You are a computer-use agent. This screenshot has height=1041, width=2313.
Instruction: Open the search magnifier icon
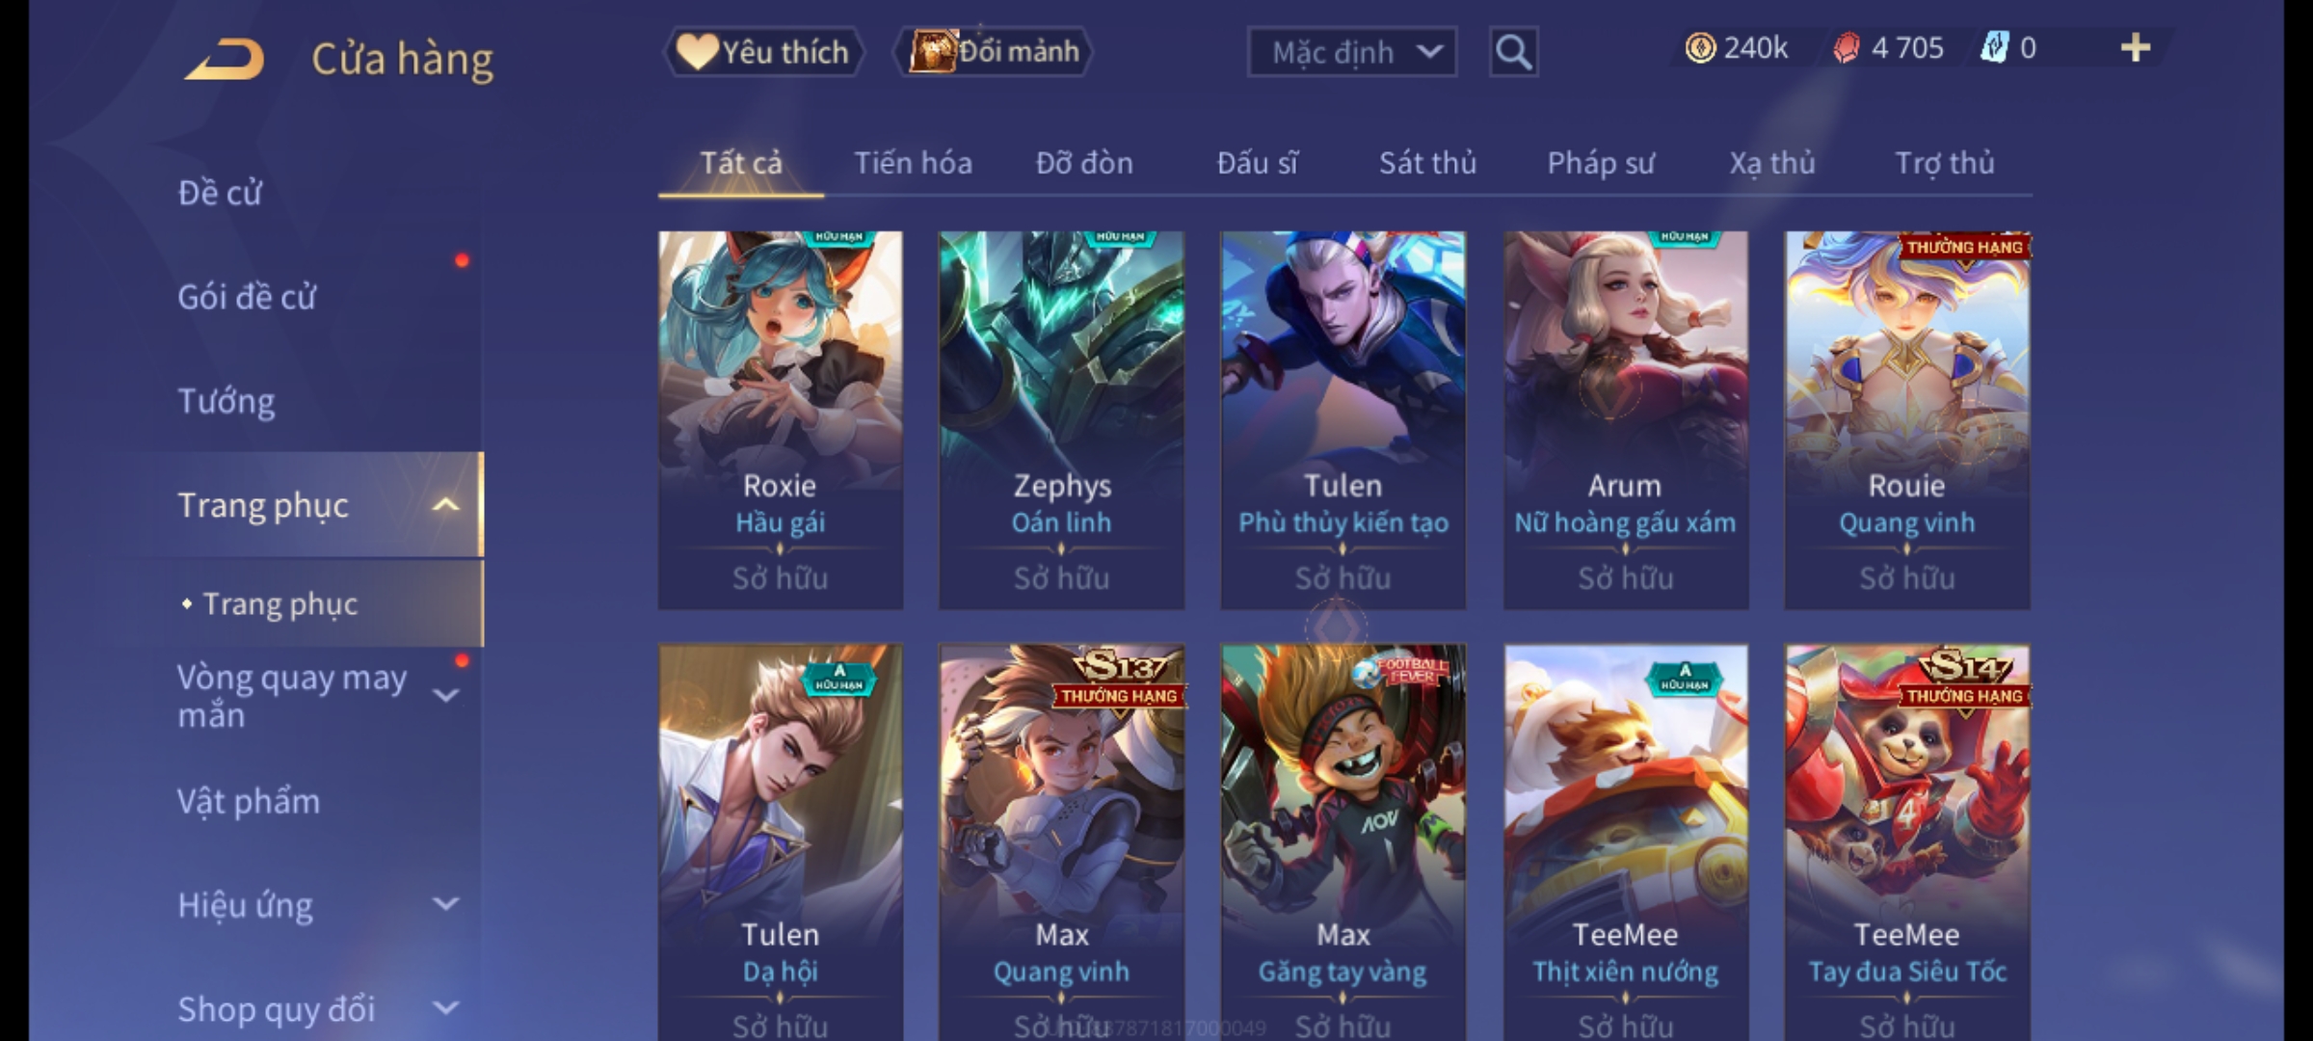tap(1513, 52)
